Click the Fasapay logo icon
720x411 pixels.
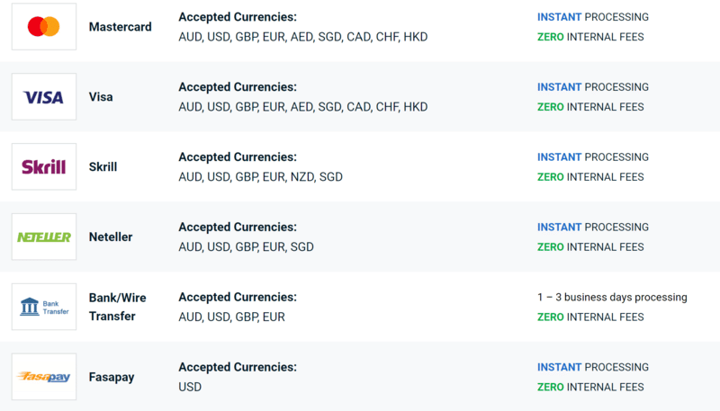point(43,377)
